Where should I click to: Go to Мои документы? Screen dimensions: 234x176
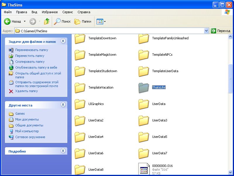pos(27,119)
